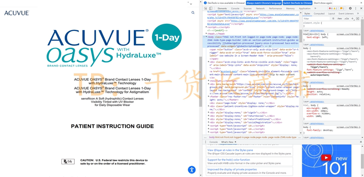Click the Styles toolbar icon left of :hov
The height and width of the screenshot is (177, 364).
[333, 19]
